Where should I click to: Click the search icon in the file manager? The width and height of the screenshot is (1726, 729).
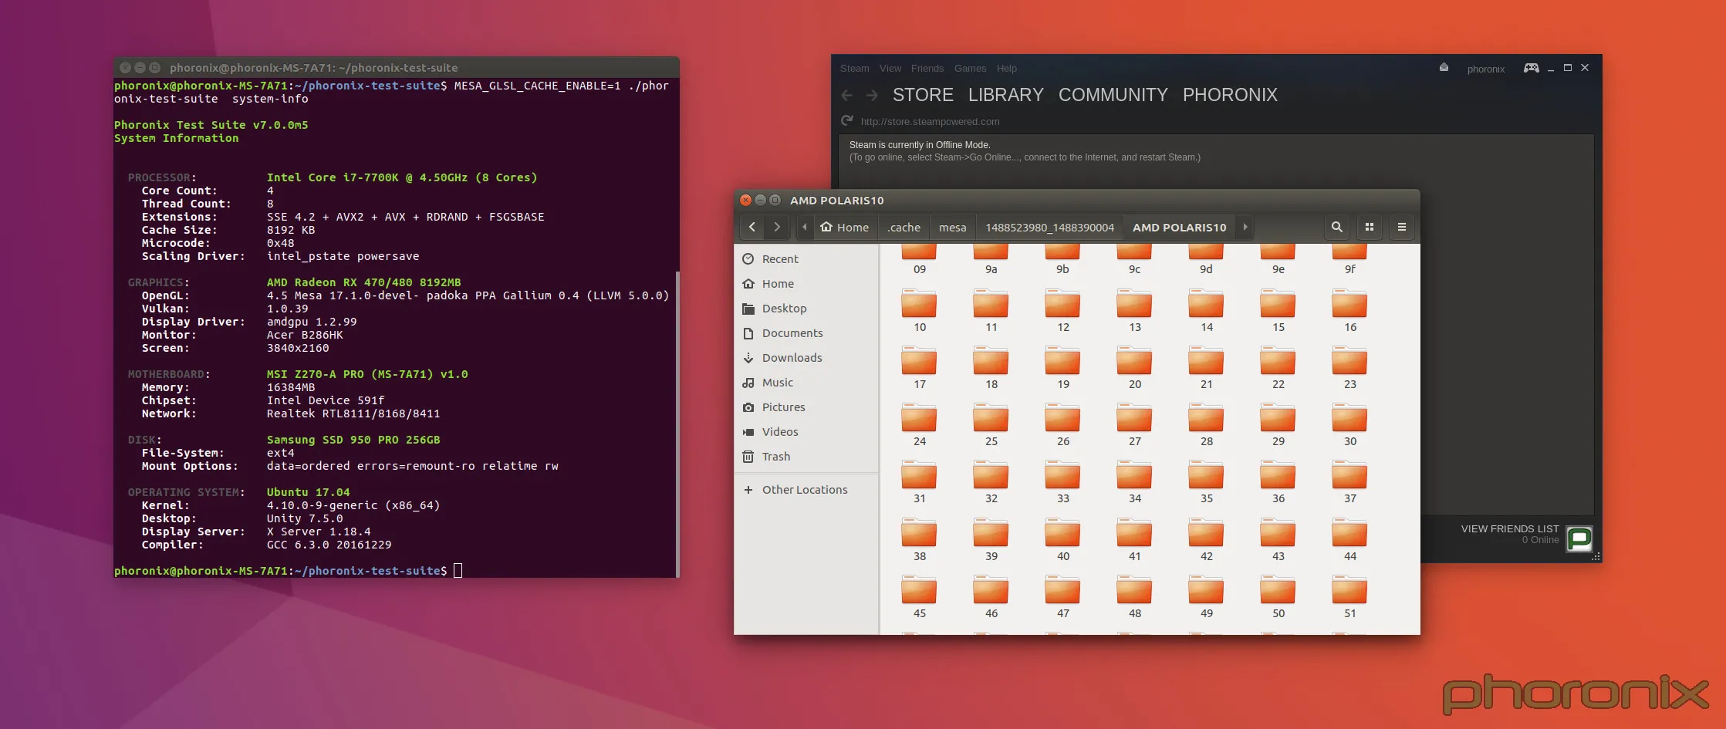pyautogui.click(x=1337, y=227)
